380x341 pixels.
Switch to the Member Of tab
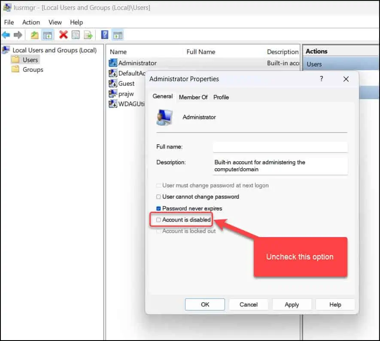pos(193,97)
